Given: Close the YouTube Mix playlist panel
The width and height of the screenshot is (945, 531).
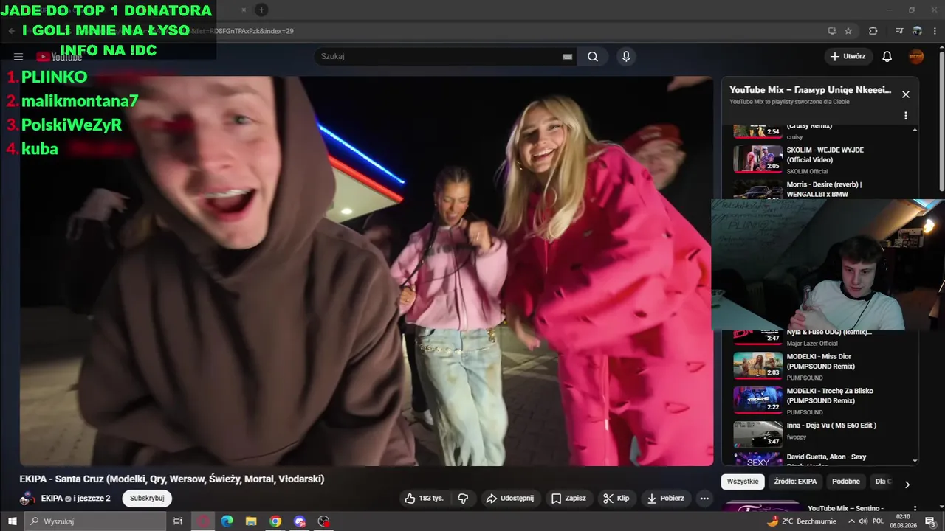Looking at the screenshot, I should 906,94.
